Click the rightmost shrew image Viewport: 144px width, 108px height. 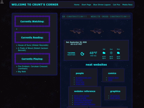pos(117,31)
